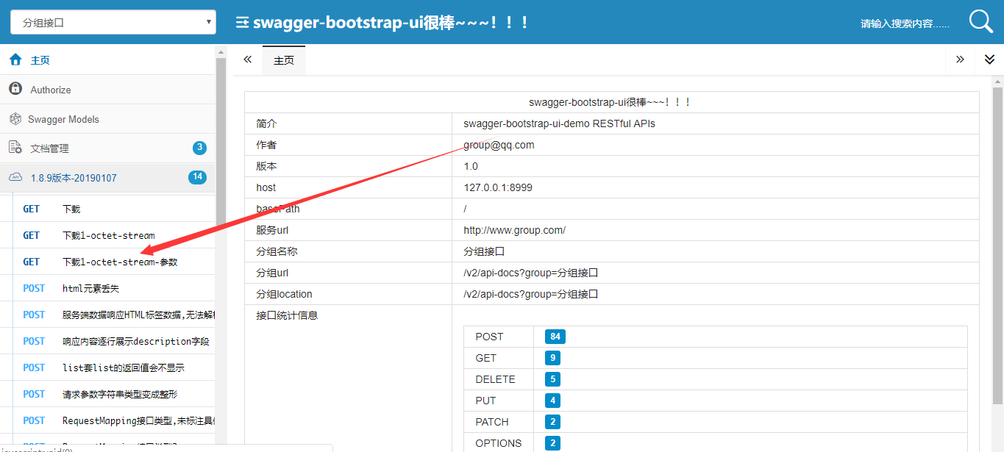Screen dimensions: 1004x452
Task: Click the search magnifier icon
Action: pyautogui.click(x=981, y=21)
